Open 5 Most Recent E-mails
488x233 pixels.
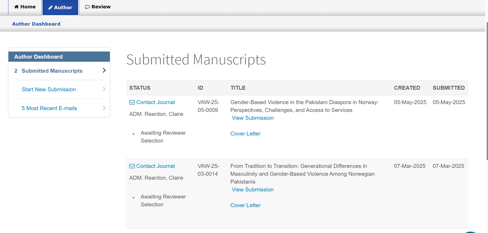(x=49, y=108)
